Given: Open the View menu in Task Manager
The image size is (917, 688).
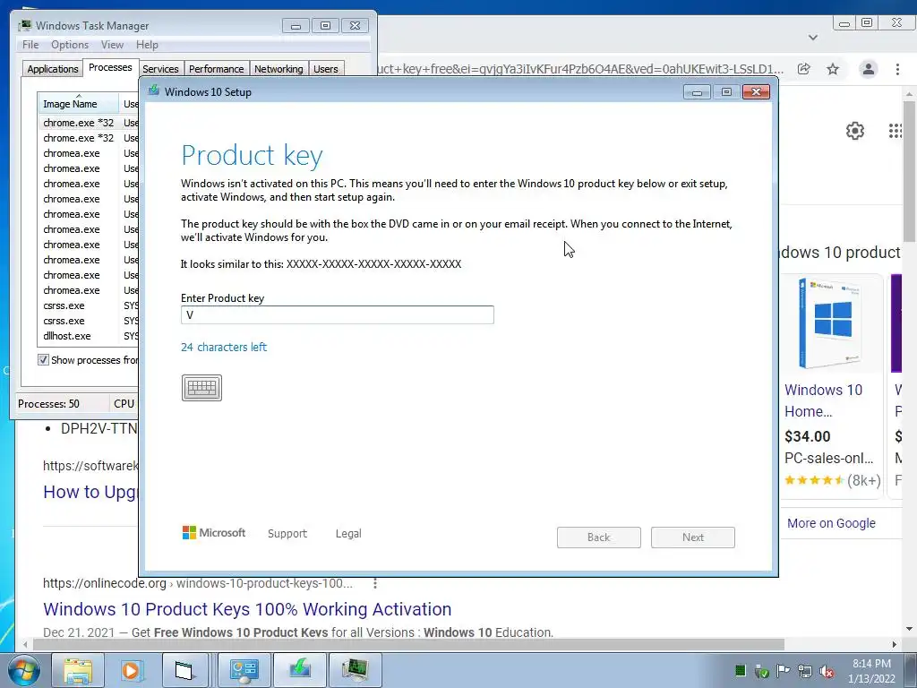Looking at the screenshot, I should [112, 45].
